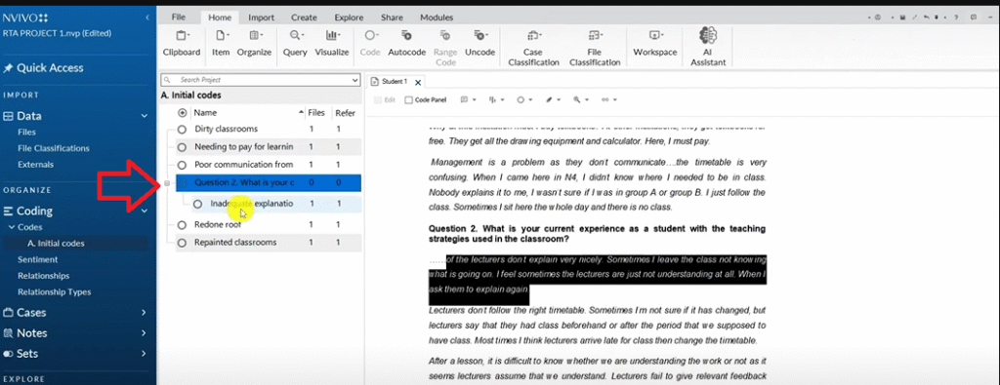Open the Query ribbon menu

[x=295, y=43]
